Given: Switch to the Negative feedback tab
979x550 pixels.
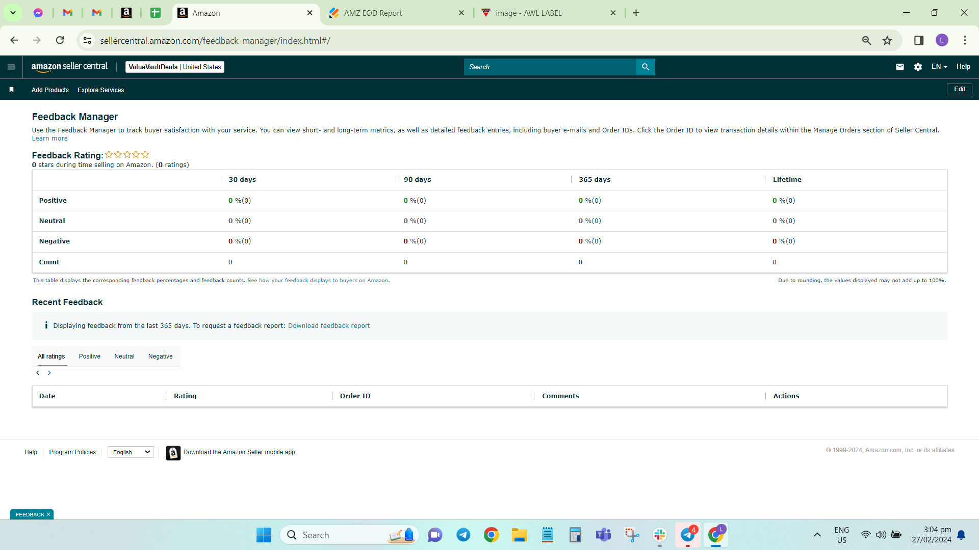Looking at the screenshot, I should click(161, 356).
